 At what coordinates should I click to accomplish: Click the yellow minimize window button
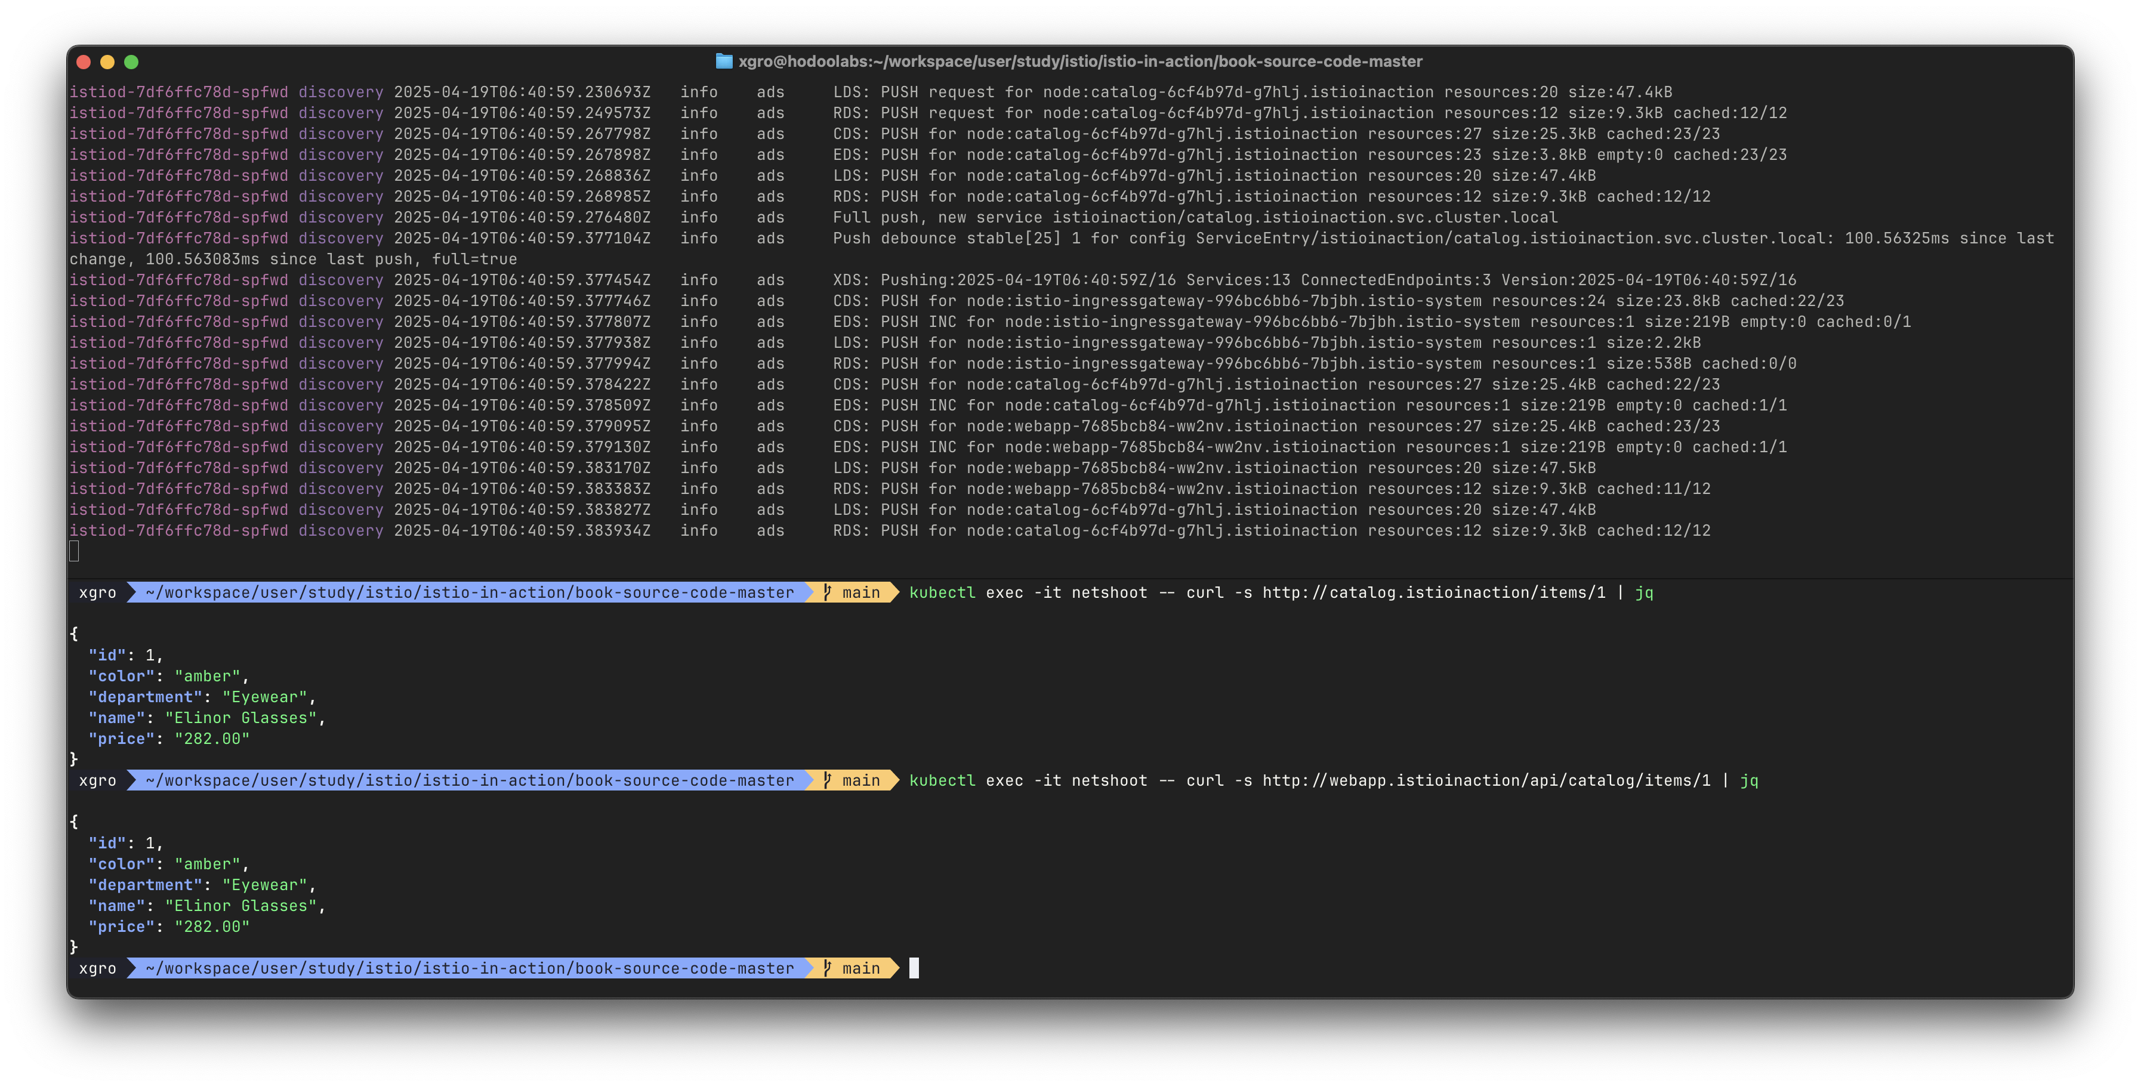[107, 61]
